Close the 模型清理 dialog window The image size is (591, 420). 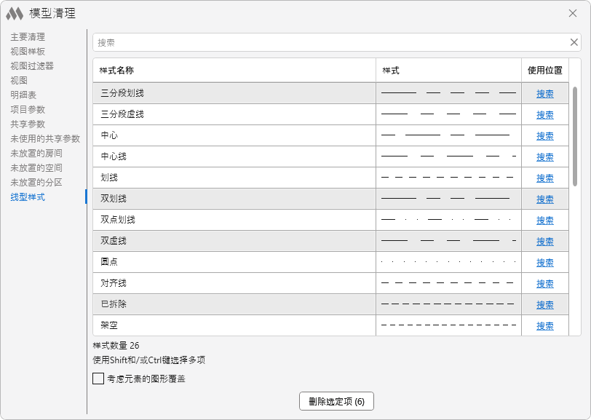tap(573, 13)
